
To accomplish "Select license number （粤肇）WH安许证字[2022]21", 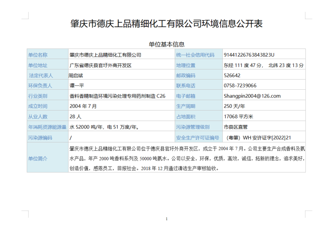I will 258,138.
